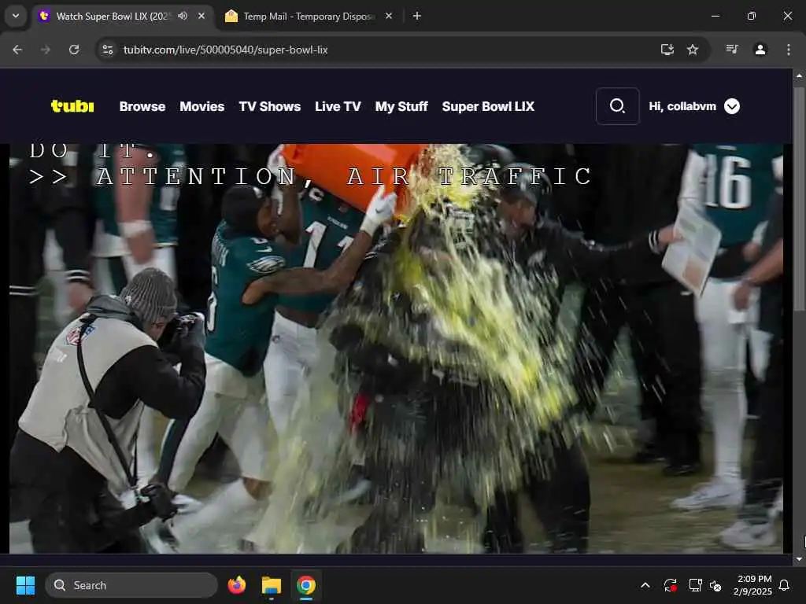Click the page vertical scrollbar thumb
Viewport: 806px width, 604px height.
pyautogui.click(x=799, y=199)
